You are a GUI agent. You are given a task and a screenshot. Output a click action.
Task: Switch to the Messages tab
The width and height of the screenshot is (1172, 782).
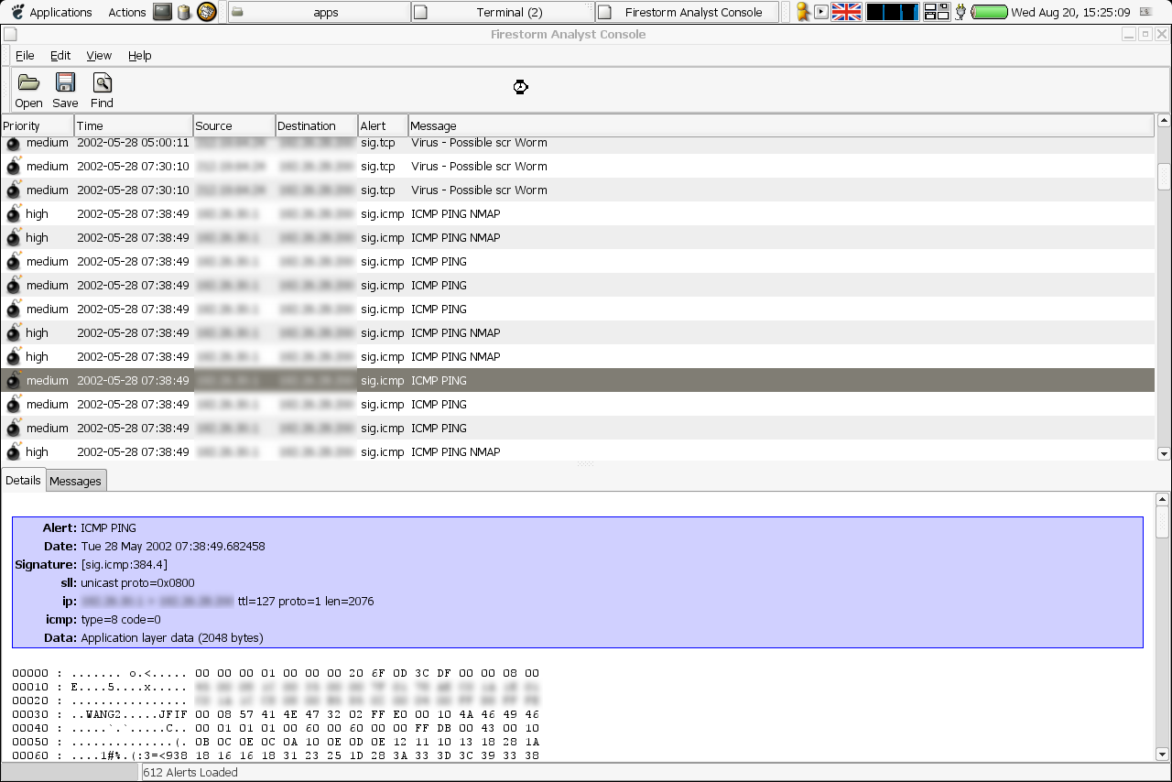(76, 481)
